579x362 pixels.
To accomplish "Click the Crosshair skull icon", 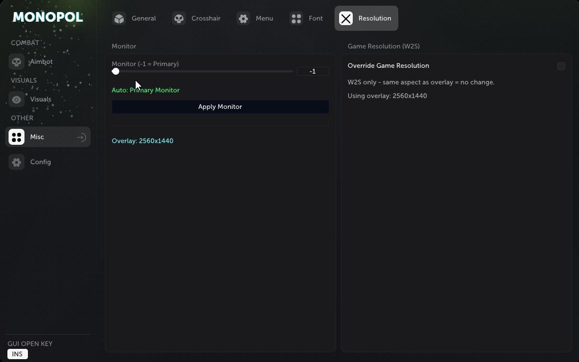I will coord(179,18).
